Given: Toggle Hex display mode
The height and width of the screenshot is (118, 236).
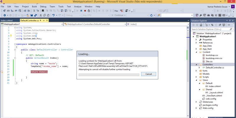Looking at the screenshot, I should point(116,11).
